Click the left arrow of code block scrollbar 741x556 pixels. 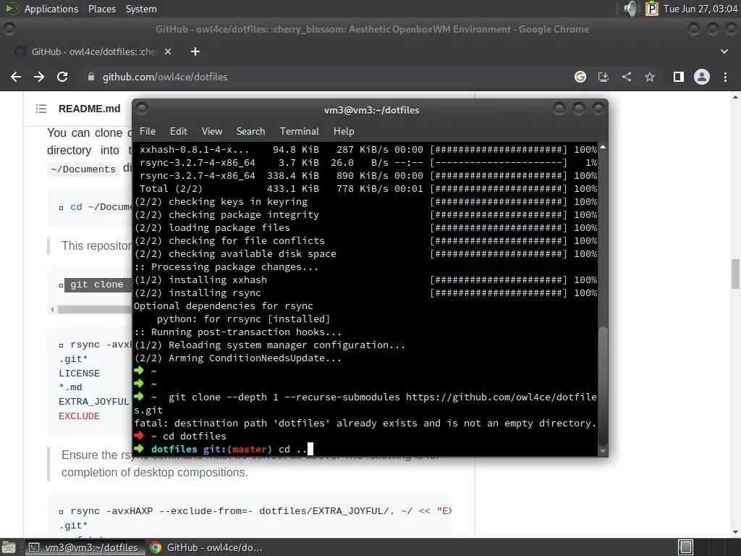click(x=52, y=310)
